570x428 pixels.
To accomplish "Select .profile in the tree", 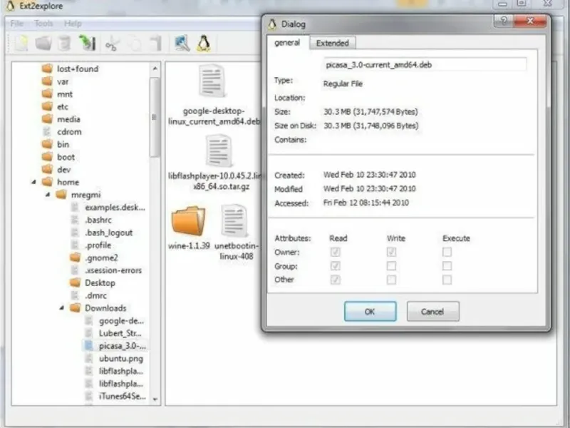I will (x=98, y=245).
